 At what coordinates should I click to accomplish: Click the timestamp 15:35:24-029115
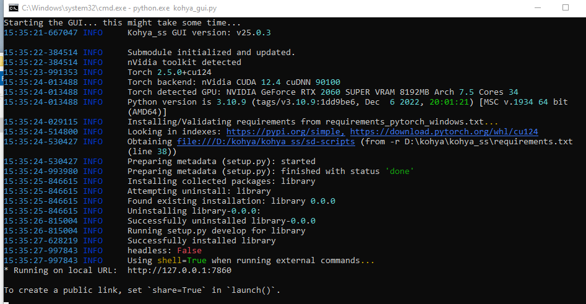41,122
